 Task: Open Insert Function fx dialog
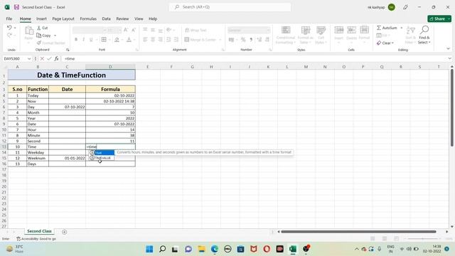(x=57, y=58)
